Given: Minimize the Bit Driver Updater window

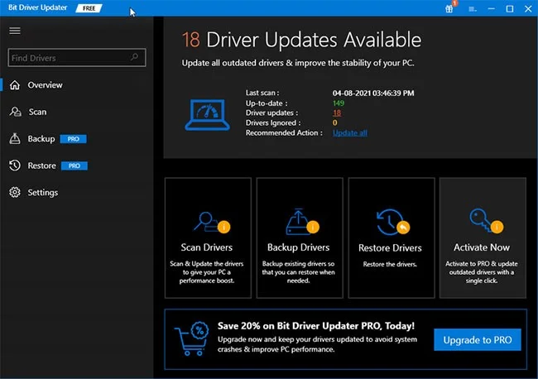Looking at the screenshot, I should 492,8.
